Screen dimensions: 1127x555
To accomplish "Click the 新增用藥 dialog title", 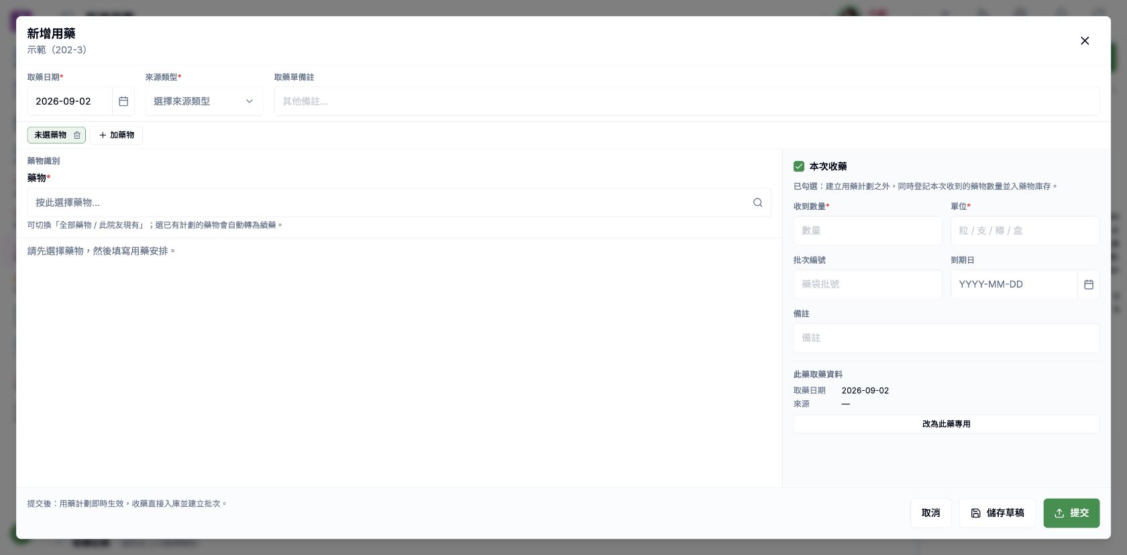I will [51, 34].
